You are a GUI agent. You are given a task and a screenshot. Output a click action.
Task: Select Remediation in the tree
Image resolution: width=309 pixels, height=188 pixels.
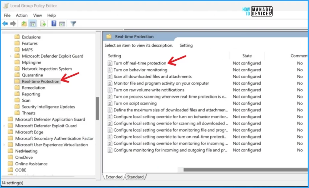click(x=33, y=88)
